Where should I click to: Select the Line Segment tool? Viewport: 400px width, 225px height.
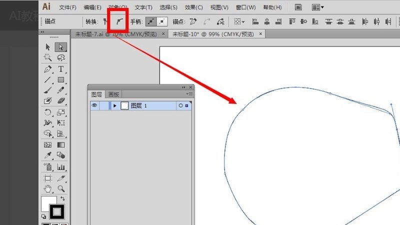click(x=47, y=80)
